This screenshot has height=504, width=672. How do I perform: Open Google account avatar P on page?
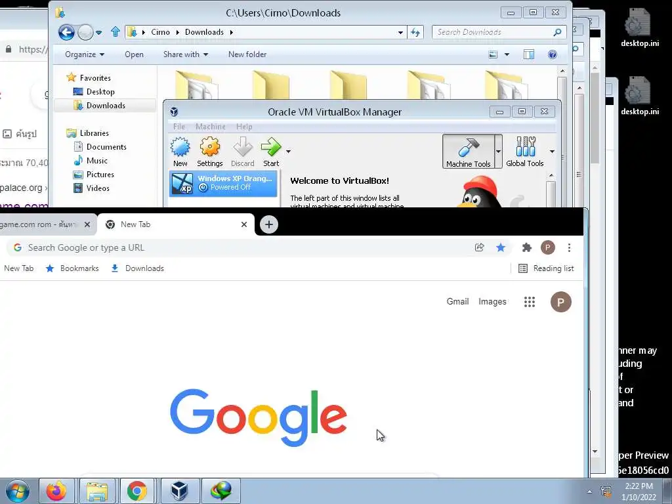[561, 302]
